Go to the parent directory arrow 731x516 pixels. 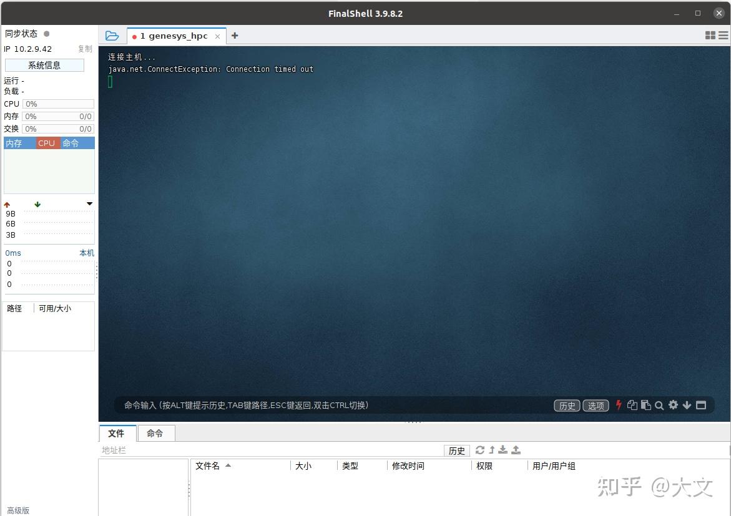pyautogui.click(x=492, y=450)
